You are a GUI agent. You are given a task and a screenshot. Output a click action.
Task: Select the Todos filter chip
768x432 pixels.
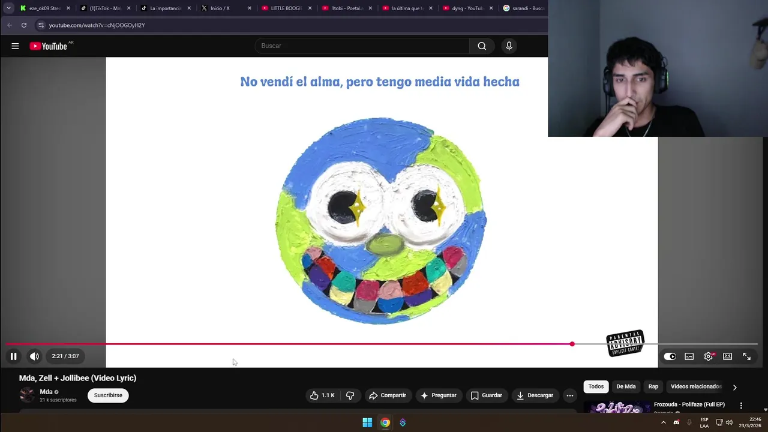tap(596, 386)
